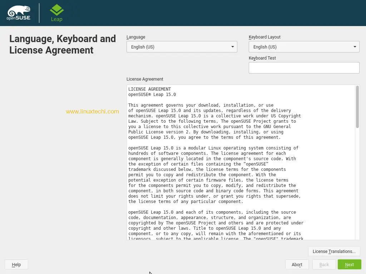Click the Help button
This screenshot has width=366, height=274.
(16, 265)
